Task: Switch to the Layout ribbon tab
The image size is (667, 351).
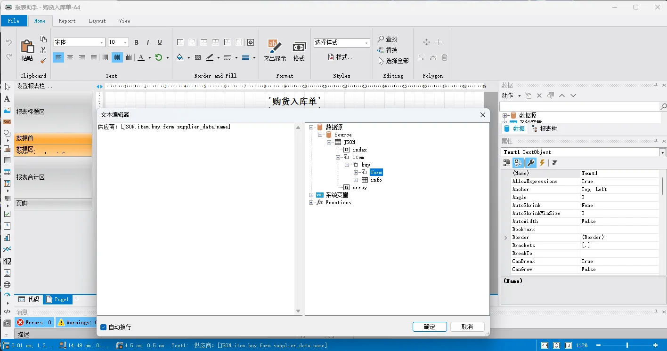Action: coord(97,21)
